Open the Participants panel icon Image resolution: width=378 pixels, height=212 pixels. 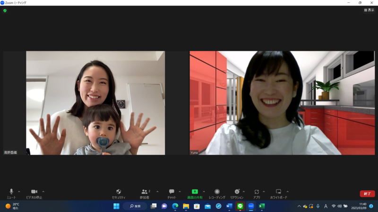pos(145,192)
